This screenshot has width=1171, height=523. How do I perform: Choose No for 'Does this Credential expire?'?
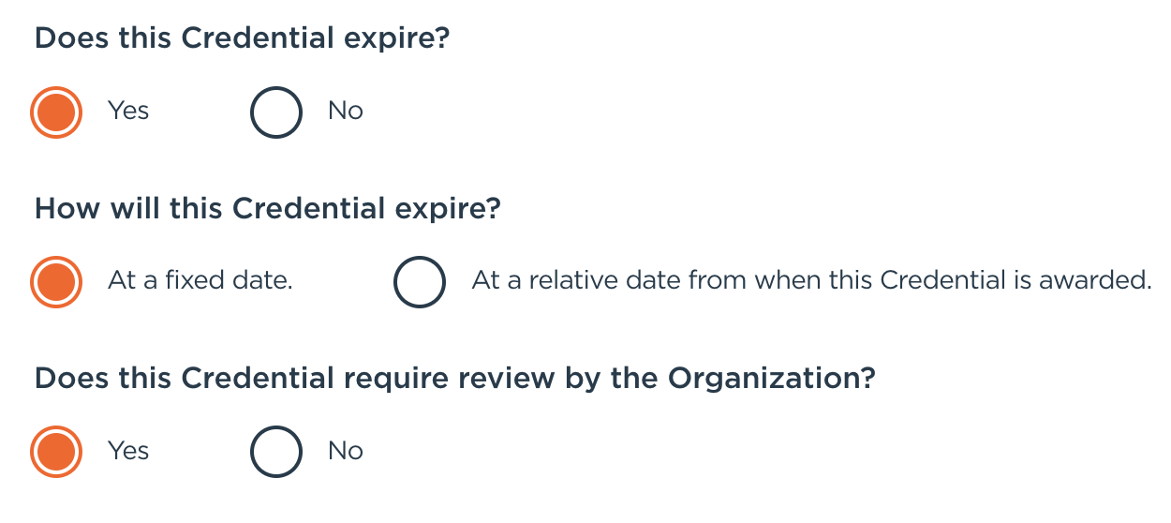click(276, 112)
